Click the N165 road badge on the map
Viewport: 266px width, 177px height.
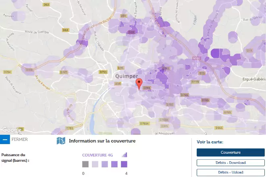pyautogui.click(x=196, y=59)
